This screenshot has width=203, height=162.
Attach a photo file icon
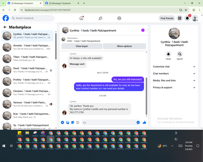[x=67, y=122]
